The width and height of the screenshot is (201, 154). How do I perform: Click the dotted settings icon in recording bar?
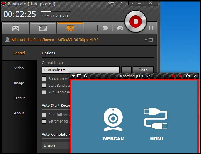85,76
